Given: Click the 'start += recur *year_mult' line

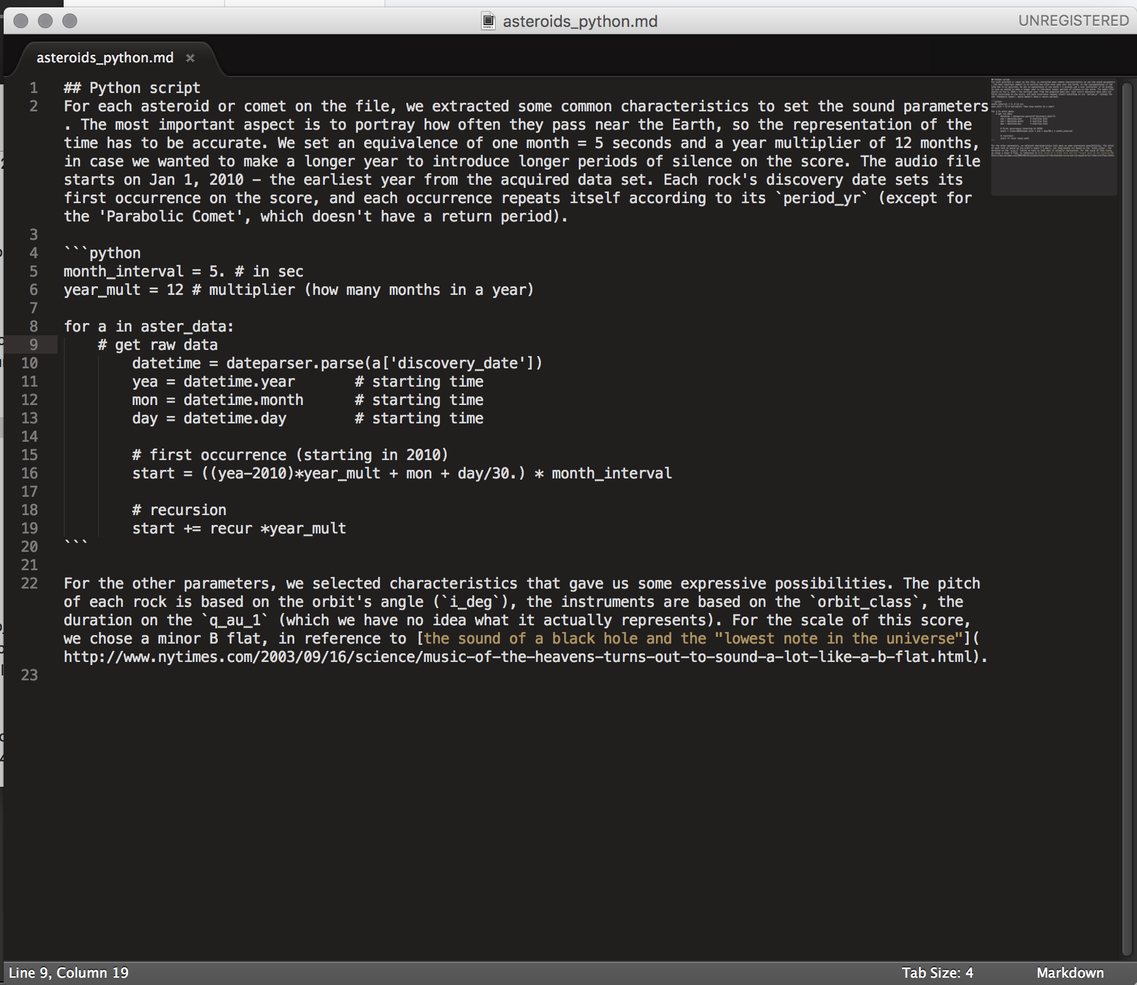Looking at the screenshot, I should pyautogui.click(x=239, y=529).
